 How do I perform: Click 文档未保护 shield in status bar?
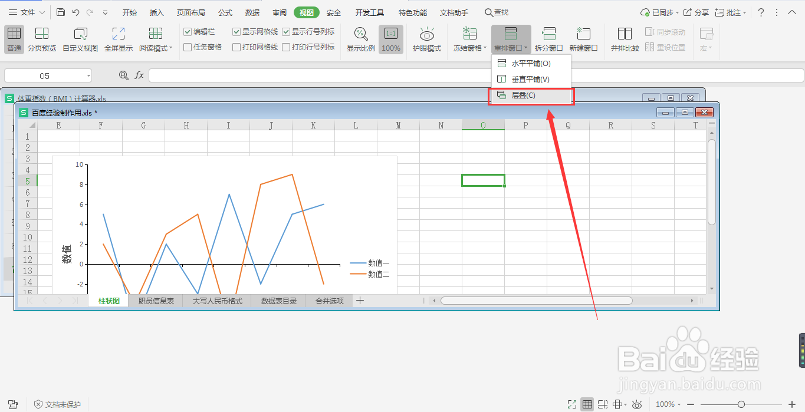[57, 404]
